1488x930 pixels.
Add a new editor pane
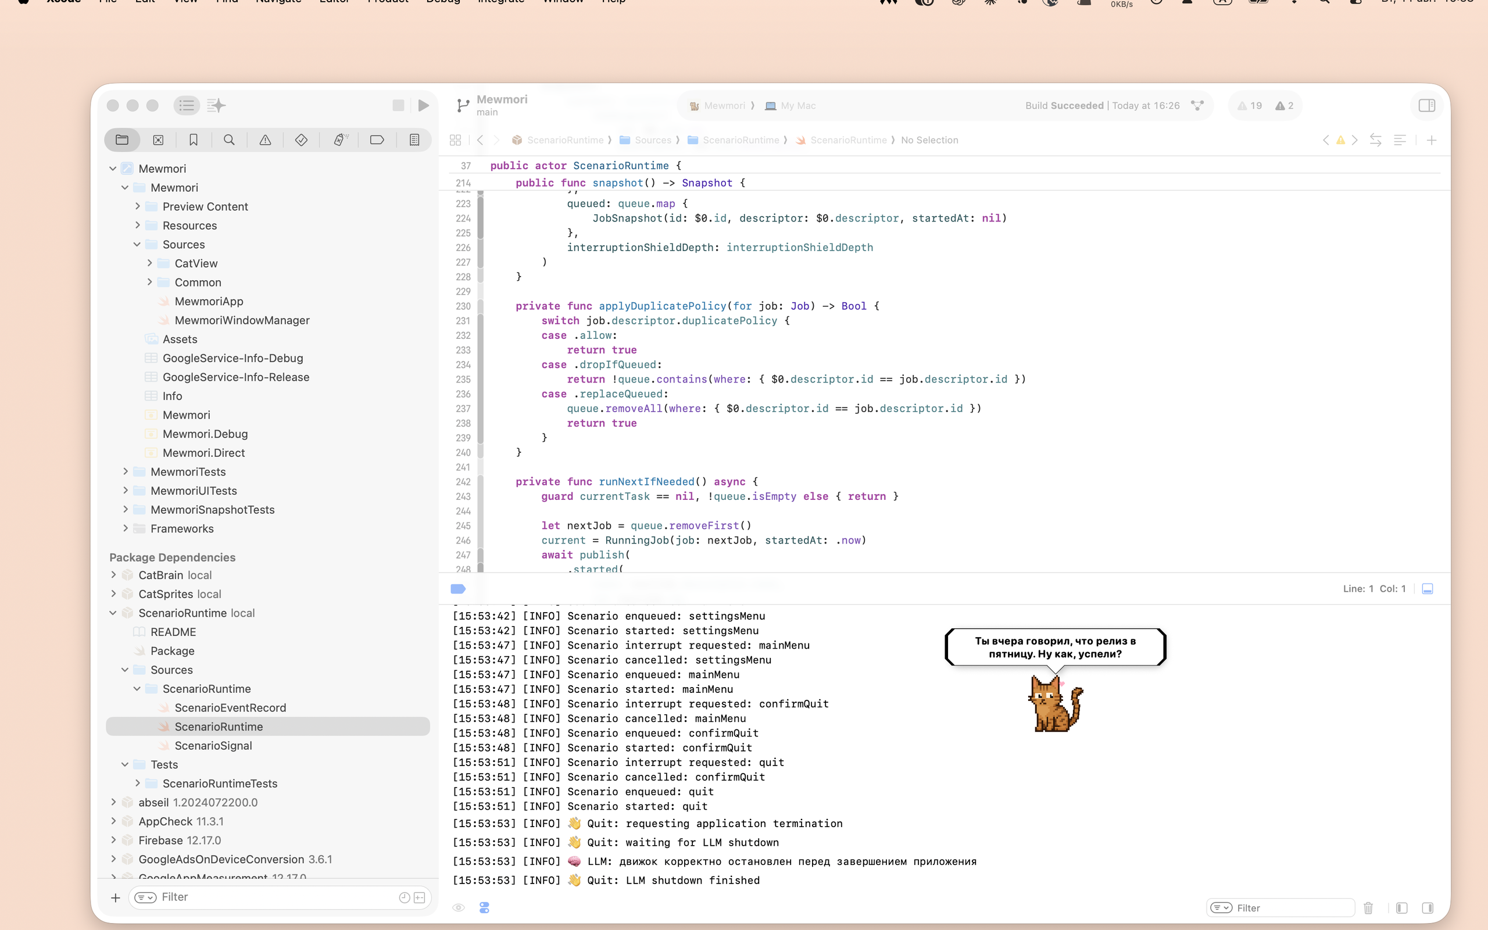1432,140
